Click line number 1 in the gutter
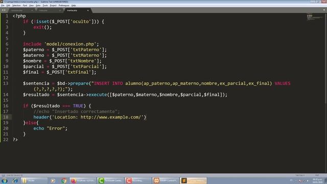 (7, 16)
